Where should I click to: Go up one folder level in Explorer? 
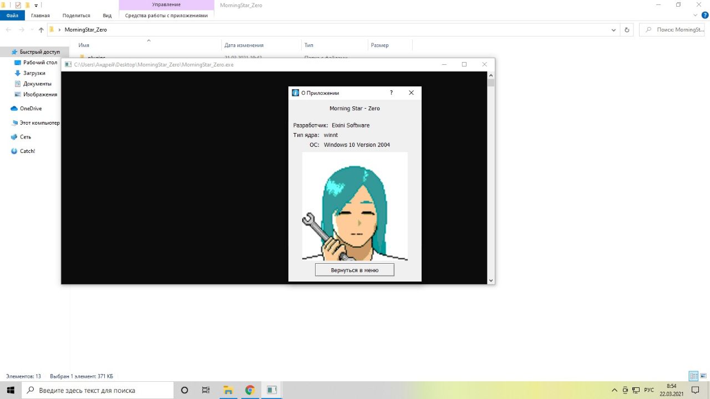pos(41,30)
